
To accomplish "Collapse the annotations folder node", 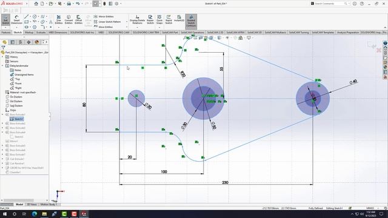I will point(2,66).
